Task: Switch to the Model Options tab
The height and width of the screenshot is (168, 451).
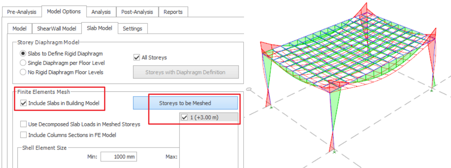Action: pyautogui.click(x=64, y=11)
